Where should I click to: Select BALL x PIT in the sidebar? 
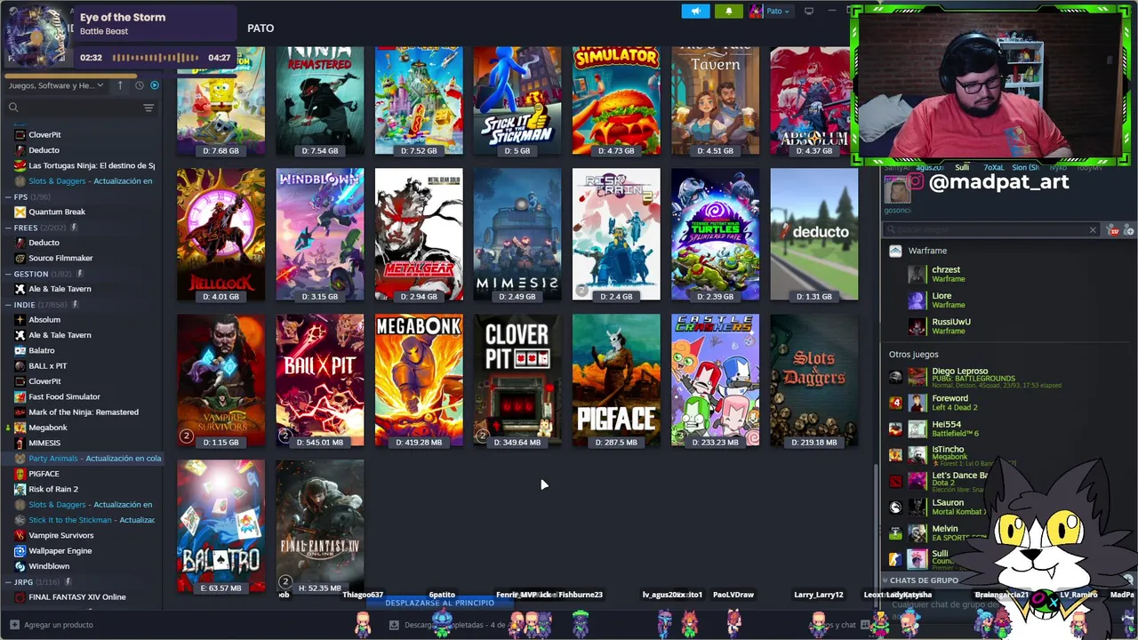(48, 365)
